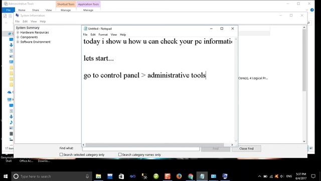Click the battery icon in system tray
The height and width of the screenshot is (181, 321).
[265, 176]
